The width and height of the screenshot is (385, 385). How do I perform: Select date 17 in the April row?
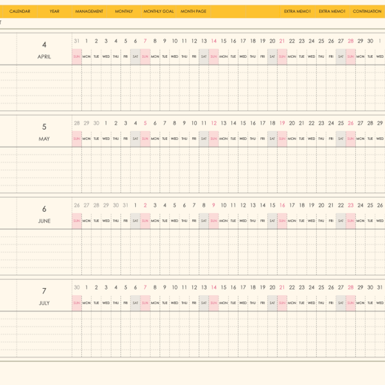coord(243,41)
